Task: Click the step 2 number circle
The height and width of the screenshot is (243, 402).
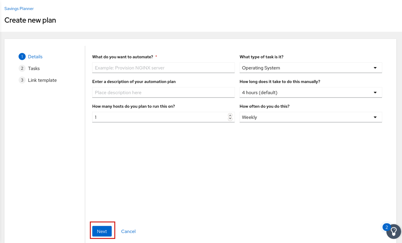Action: tap(22, 68)
